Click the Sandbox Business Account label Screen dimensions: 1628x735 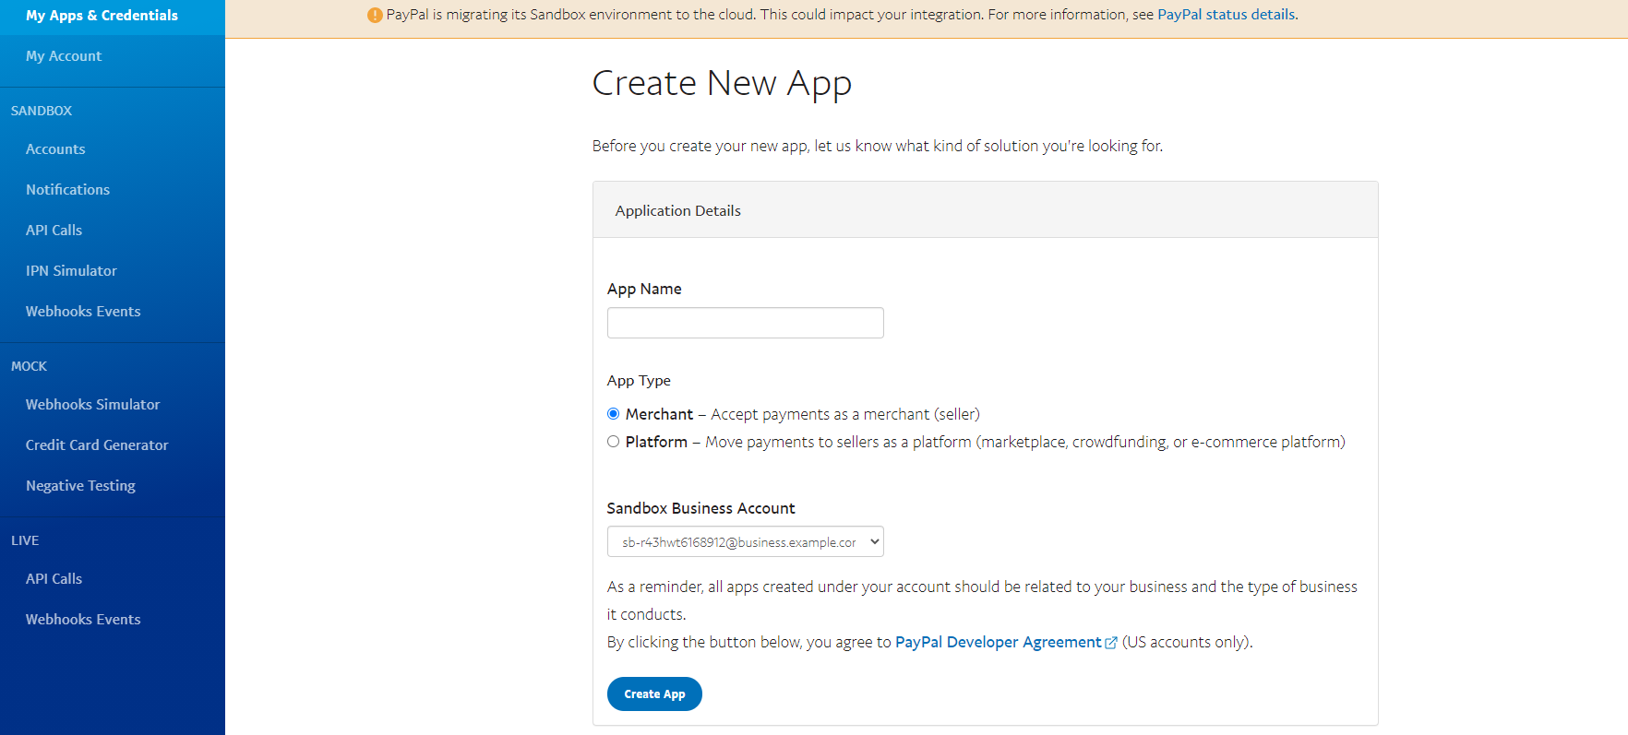[700, 508]
